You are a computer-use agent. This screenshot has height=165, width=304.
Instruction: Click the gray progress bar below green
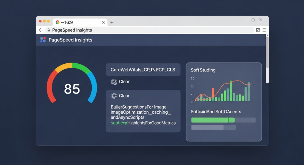coord(213,127)
